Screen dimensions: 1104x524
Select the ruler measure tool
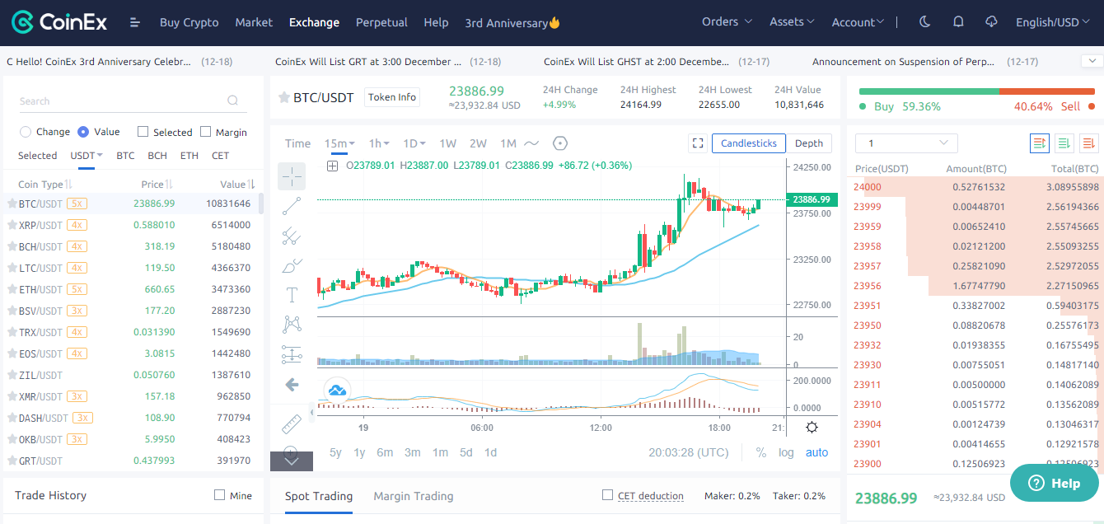click(x=292, y=424)
